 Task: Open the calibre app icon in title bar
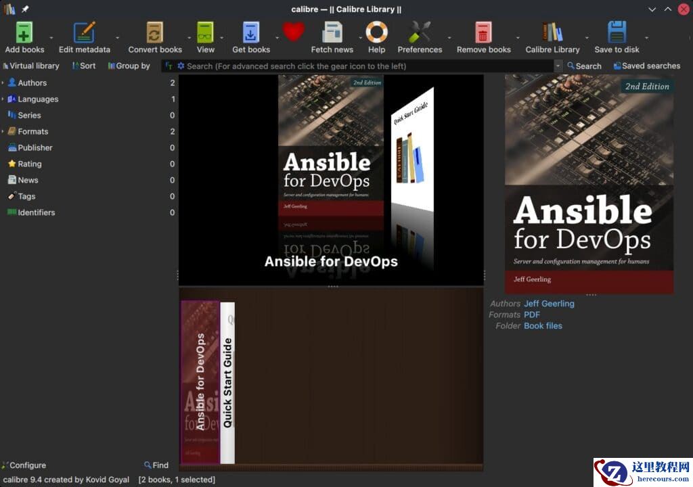point(9,9)
